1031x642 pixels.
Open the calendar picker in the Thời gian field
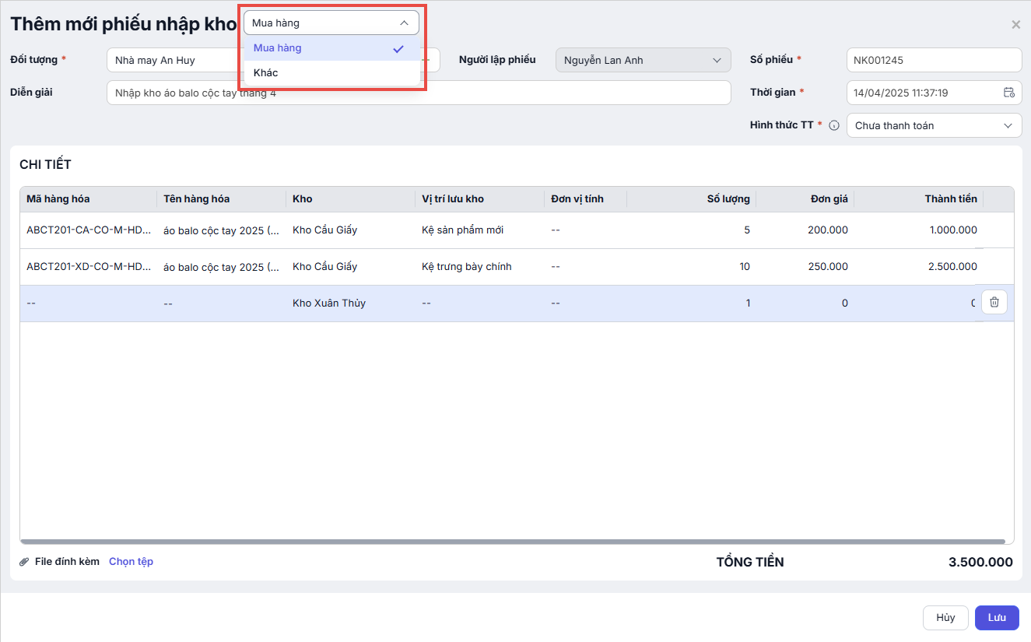click(x=1008, y=93)
